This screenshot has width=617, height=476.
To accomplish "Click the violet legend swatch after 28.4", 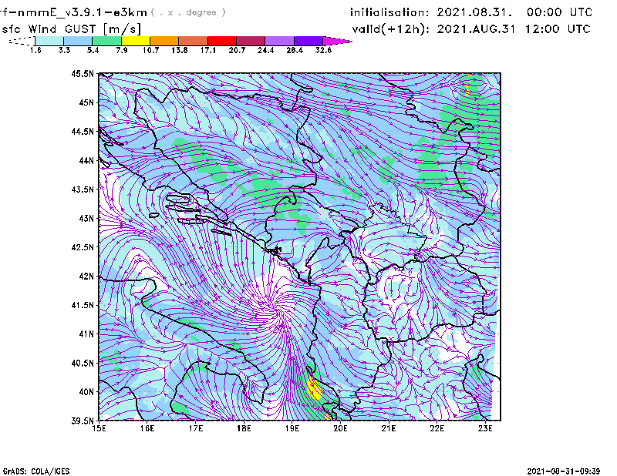I will pyautogui.click(x=308, y=41).
